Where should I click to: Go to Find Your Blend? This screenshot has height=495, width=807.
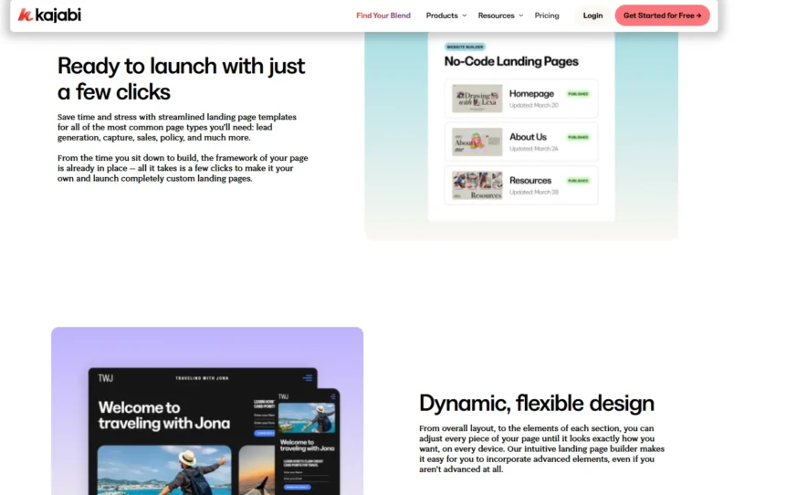pyautogui.click(x=383, y=16)
